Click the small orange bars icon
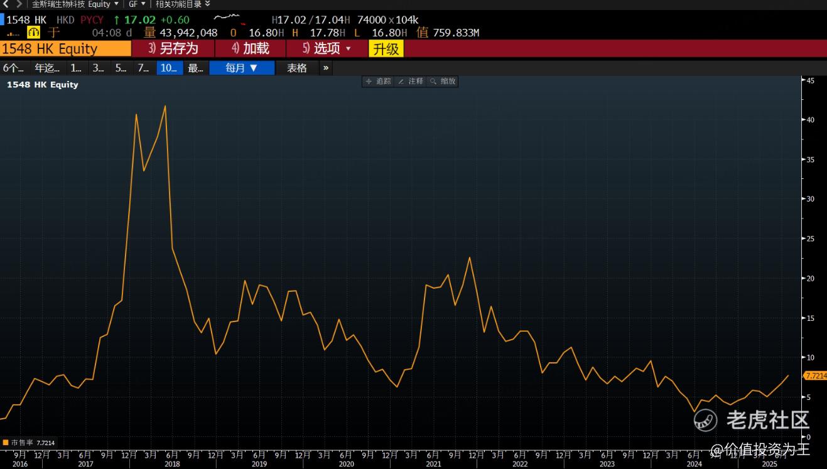The image size is (827, 469). coord(13,34)
